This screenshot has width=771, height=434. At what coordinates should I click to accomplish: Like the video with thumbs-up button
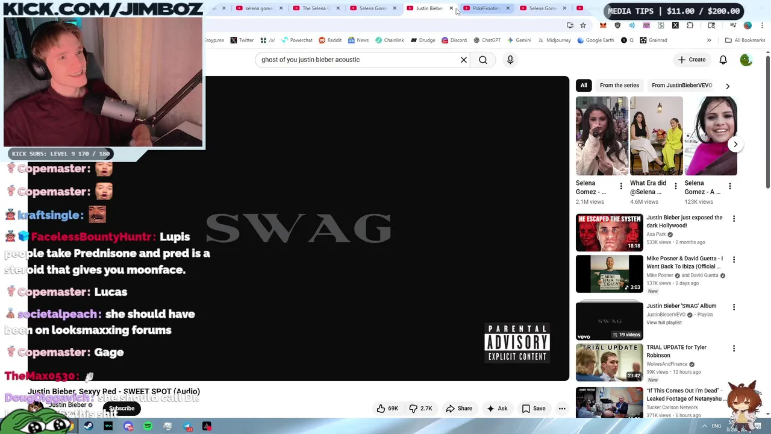click(x=387, y=408)
